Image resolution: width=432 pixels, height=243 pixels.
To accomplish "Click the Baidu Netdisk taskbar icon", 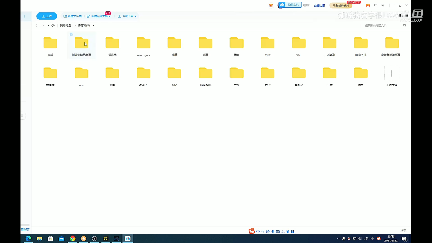I will [x=127, y=239].
